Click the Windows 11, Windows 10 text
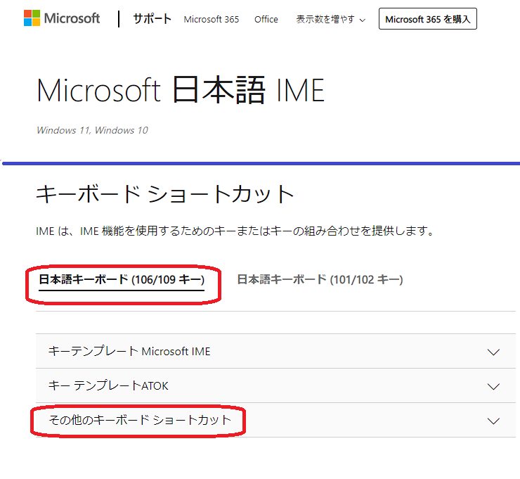 pyautogui.click(x=93, y=130)
